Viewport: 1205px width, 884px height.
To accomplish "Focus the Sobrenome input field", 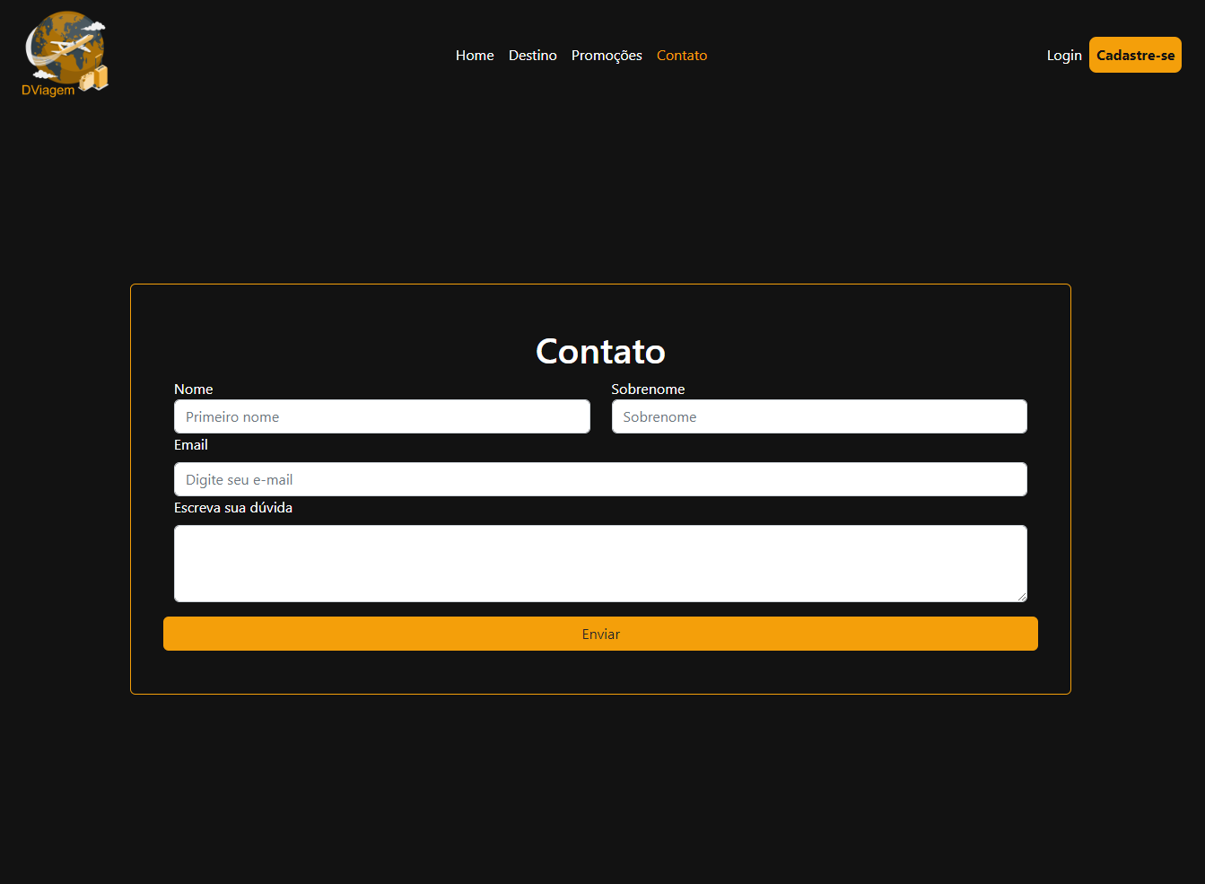I will pyautogui.click(x=818, y=416).
